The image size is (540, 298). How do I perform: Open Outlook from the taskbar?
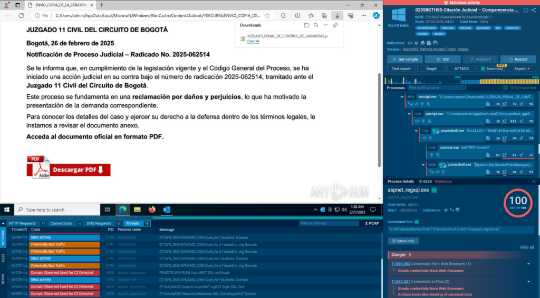tap(167, 210)
